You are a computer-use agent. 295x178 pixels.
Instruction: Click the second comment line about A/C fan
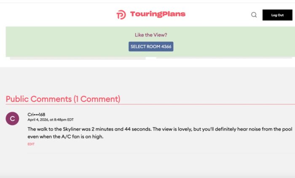(x=65, y=137)
